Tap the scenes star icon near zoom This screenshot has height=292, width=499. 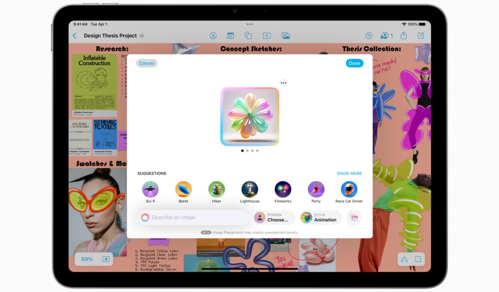[x=106, y=259]
